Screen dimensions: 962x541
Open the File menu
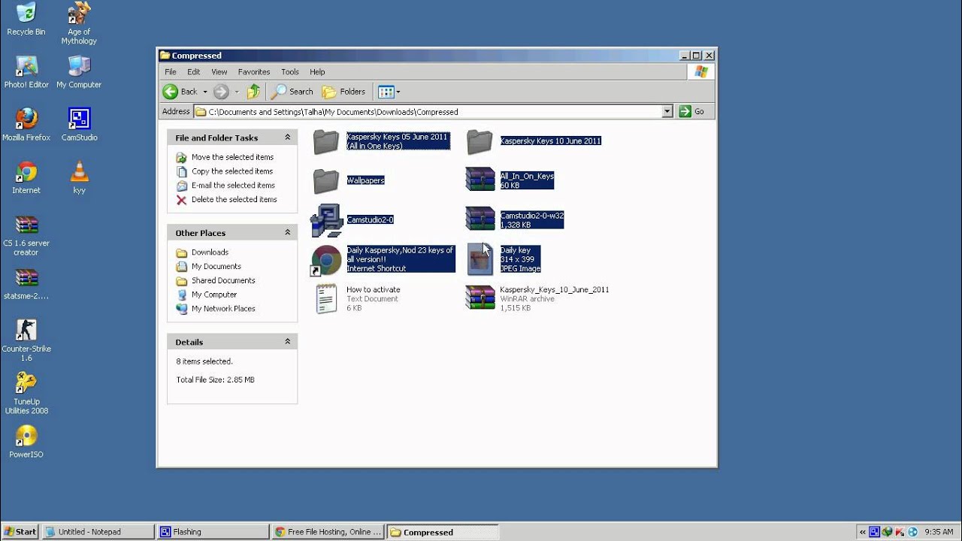(171, 72)
